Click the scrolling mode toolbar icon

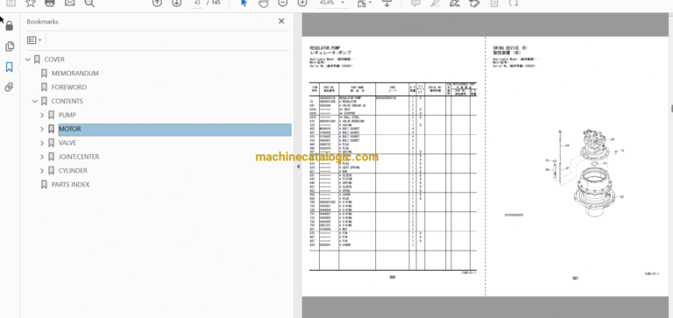point(387,3)
